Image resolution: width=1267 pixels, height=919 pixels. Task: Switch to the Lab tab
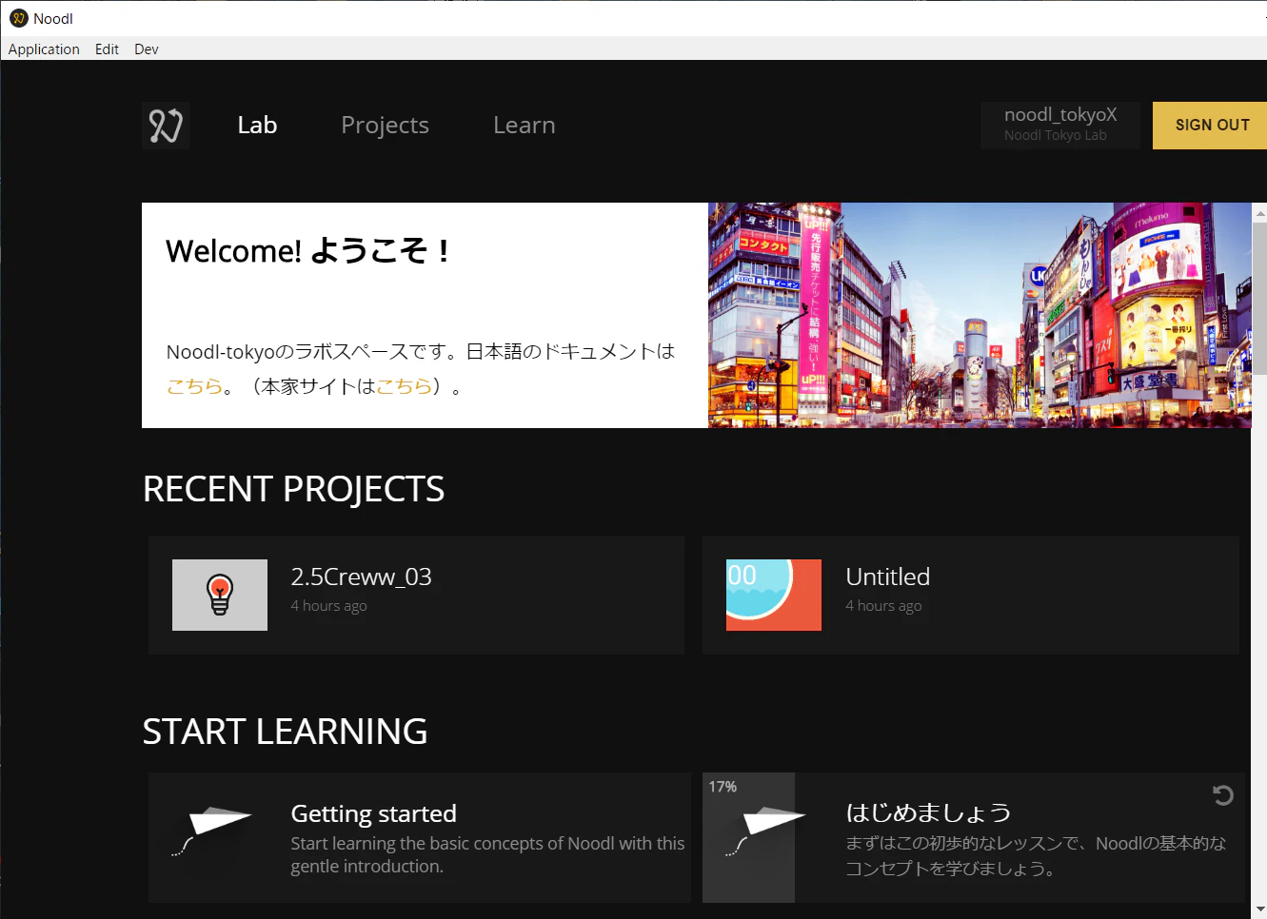(257, 126)
